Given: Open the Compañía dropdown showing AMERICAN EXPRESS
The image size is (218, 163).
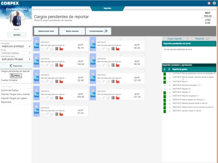Looking at the screenshot, I should point(16,46).
